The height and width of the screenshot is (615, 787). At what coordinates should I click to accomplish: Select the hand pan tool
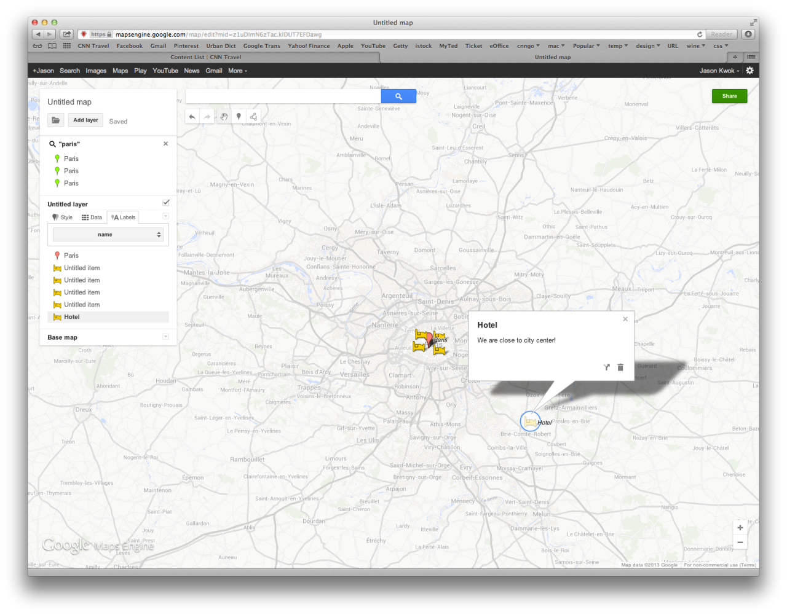[224, 117]
